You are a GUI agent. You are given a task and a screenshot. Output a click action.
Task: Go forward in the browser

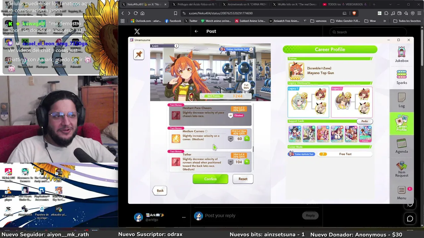point(129,13)
